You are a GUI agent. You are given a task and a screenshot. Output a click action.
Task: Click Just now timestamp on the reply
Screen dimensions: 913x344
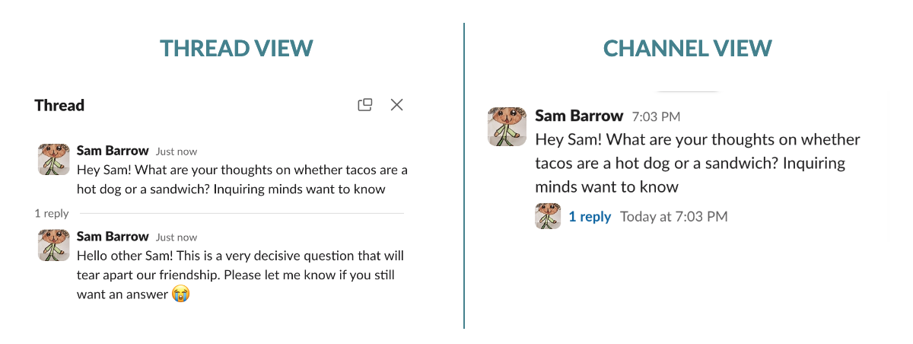(x=177, y=237)
